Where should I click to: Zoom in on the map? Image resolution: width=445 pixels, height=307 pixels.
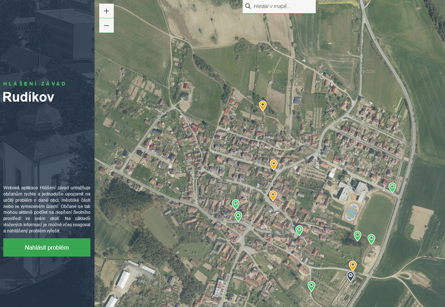[106, 11]
